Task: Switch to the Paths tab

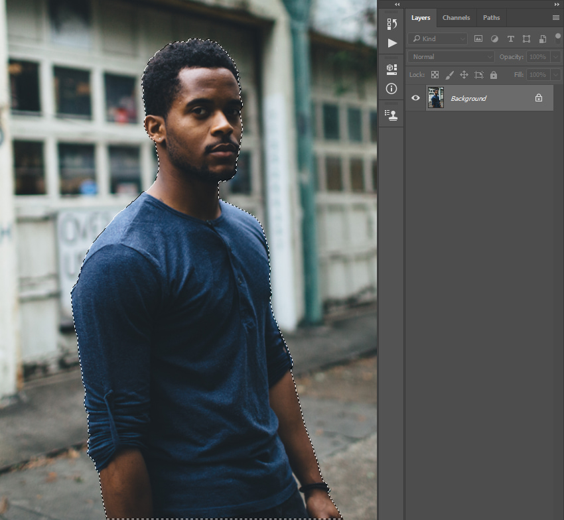Action: (x=491, y=18)
